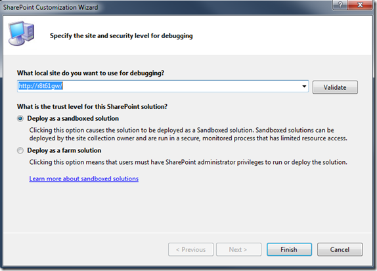The image size is (377, 271).
Task: Click the farm solution description text
Action: (188, 162)
